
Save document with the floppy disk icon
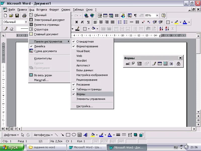point(17,16)
